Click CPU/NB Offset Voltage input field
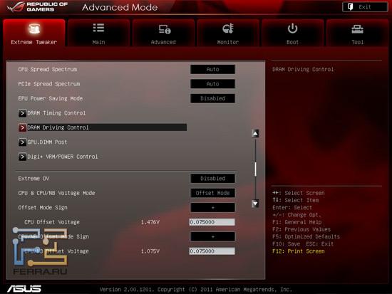The height and width of the screenshot is (294, 392). [x=212, y=251]
